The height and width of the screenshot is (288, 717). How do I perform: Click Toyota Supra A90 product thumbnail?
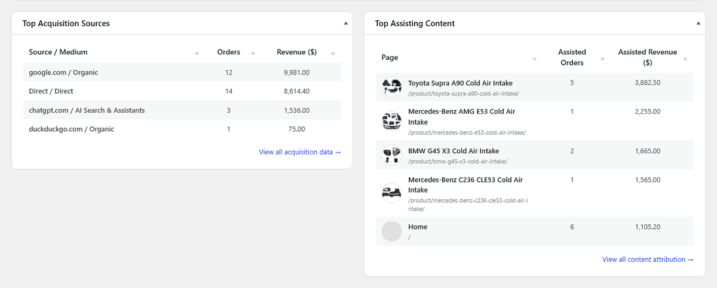click(391, 88)
